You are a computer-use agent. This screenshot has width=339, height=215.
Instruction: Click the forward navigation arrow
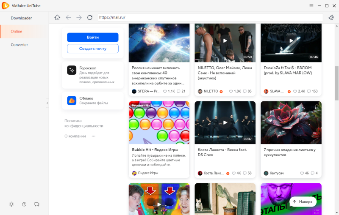tap(79, 18)
